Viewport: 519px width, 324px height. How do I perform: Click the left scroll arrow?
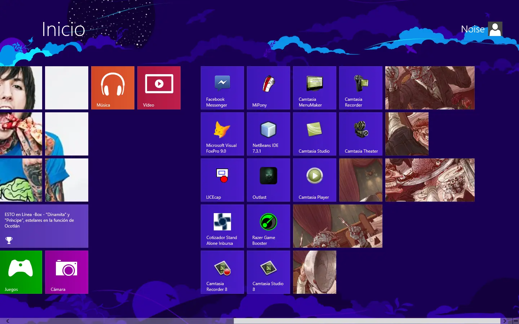pyautogui.click(x=8, y=321)
